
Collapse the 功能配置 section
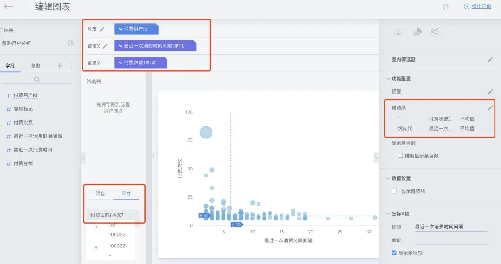(x=388, y=79)
